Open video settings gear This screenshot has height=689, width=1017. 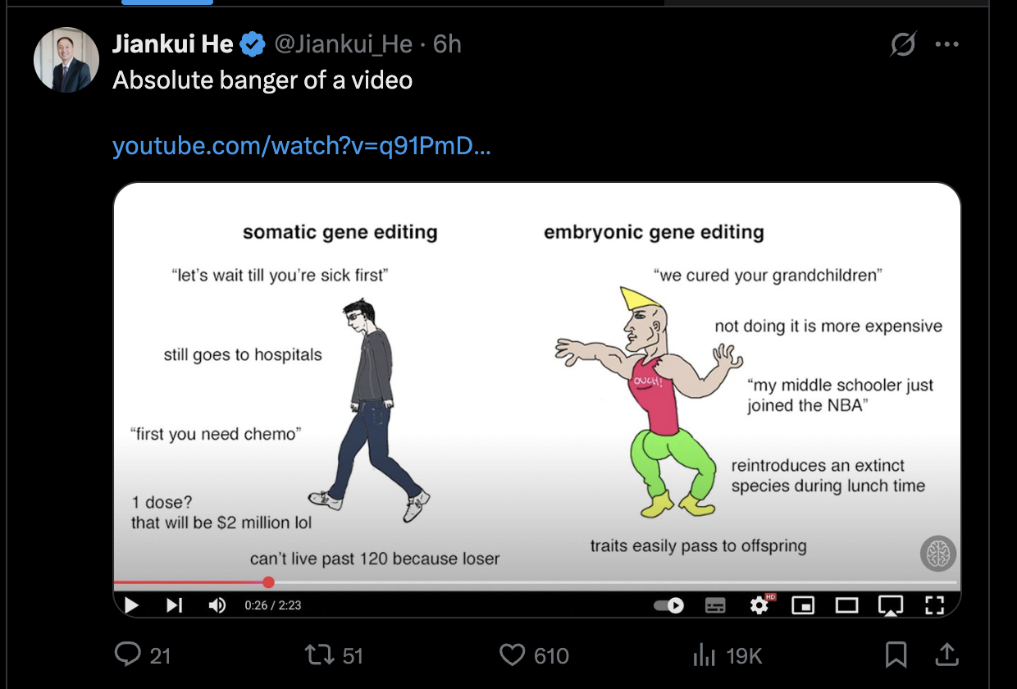coord(759,605)
